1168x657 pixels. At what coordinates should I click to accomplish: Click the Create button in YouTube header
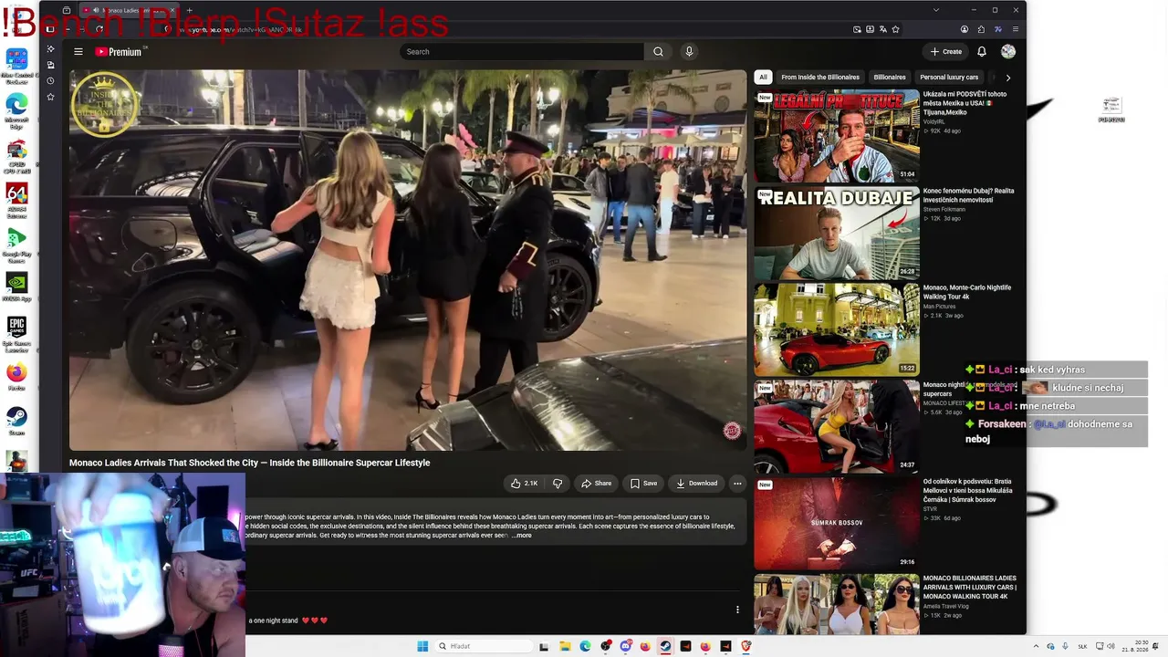946,52
